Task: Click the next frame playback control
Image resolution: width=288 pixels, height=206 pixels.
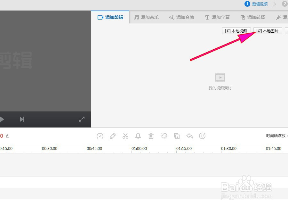Action: click(22, 119)
